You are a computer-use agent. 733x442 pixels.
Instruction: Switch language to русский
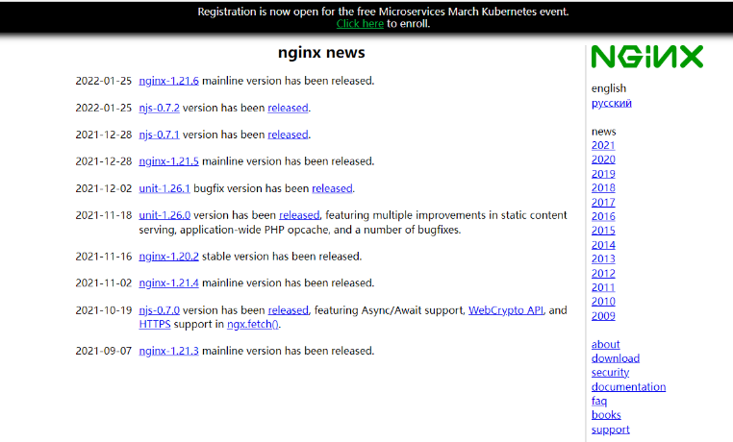(x=612, y=103)
